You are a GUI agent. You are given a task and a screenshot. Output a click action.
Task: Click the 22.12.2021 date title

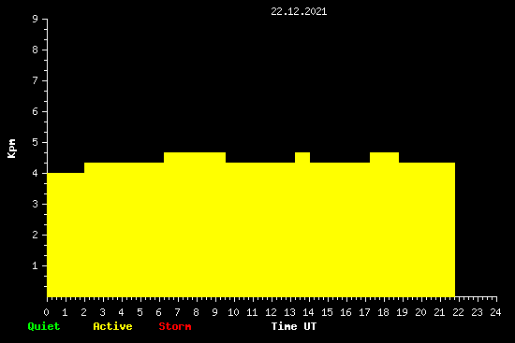(299, 12)
